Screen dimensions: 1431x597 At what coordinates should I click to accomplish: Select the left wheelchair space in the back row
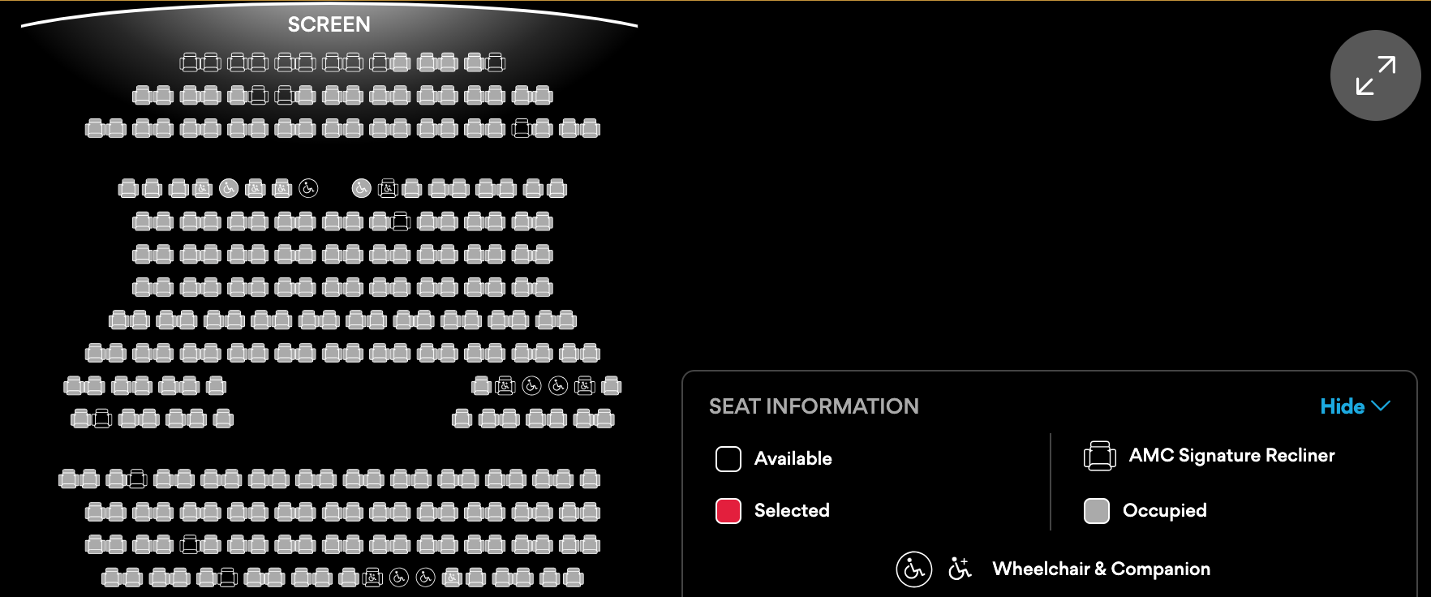pos(399,578)
